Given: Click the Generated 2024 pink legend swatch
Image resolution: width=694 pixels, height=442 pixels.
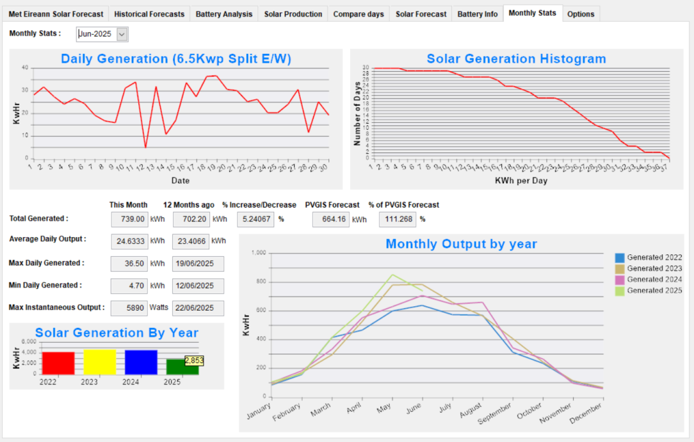Looking at the screenshot, I should coord(620,280).
